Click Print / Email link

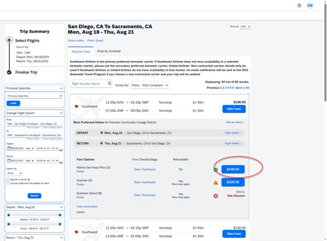pyautogui.click(x=95, y=40)
